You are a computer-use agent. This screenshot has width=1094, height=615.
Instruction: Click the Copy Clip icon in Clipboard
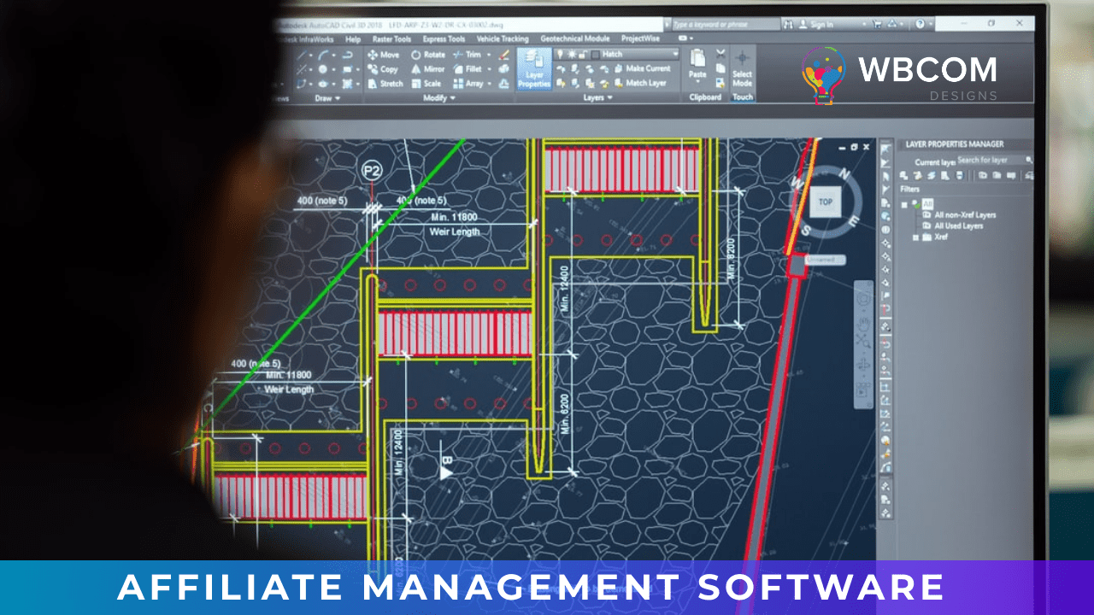tap(721, 68)
